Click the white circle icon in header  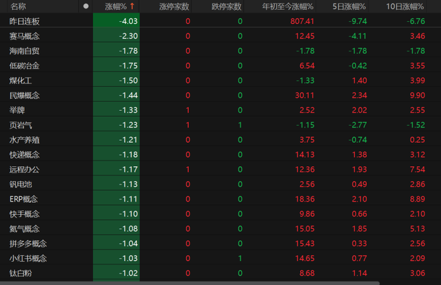tap(86, 6)
